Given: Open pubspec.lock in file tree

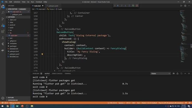Looking at the screenshot, I should 18,51.
